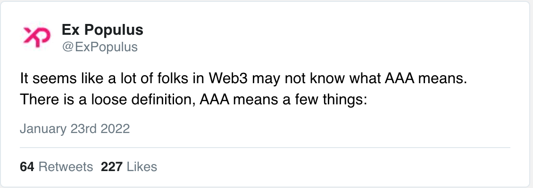Visit the @ExPopulus handle profile

(100, 47)
